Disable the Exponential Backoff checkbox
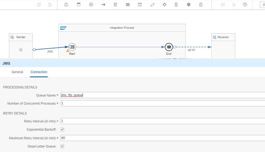The image size is (265, 152). click(62, 129)
